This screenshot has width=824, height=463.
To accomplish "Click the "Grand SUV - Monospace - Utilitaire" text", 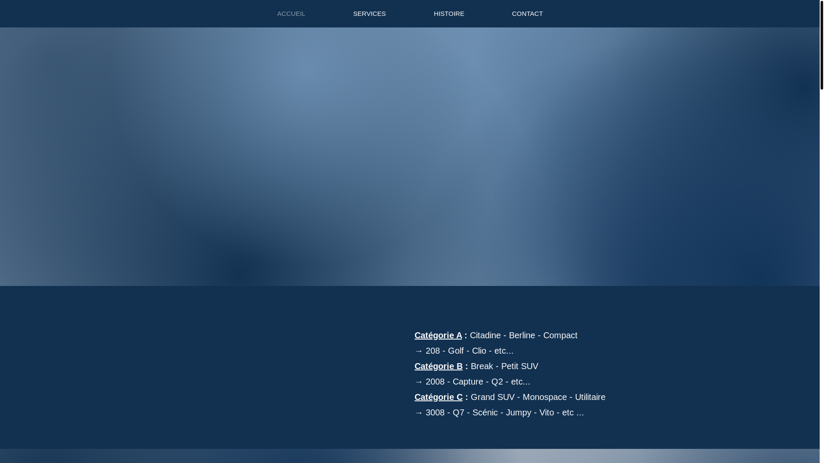I will tap(538, 397).
